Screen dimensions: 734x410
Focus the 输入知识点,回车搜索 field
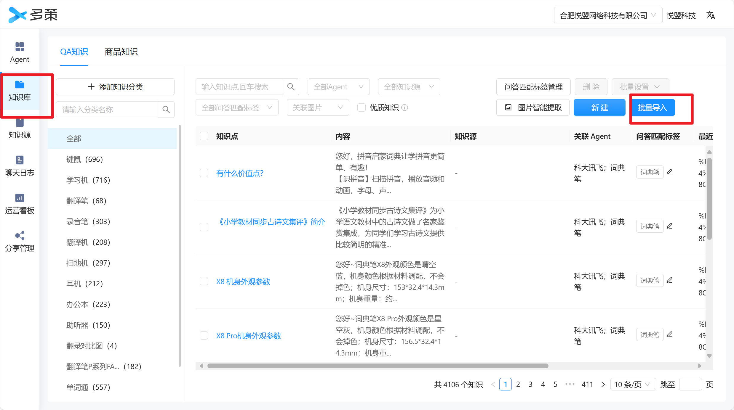239,87
